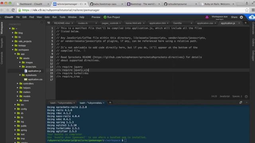
Task: Select the application.js file icon in tree
Action: 25,71
